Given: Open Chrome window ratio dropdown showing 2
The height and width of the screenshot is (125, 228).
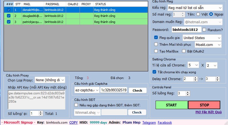Looking at the screenshot, I should [x=212, y=65].
